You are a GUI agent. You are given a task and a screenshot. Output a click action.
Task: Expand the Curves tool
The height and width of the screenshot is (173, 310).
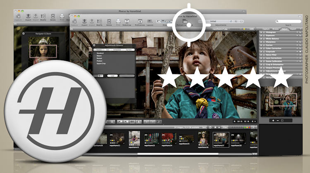point(261,45)
